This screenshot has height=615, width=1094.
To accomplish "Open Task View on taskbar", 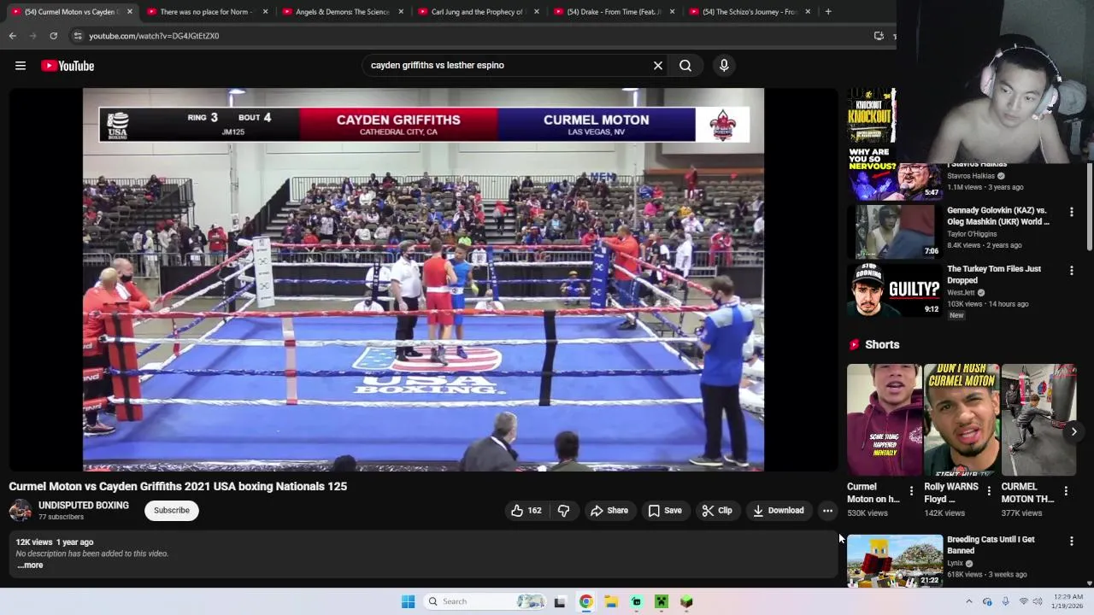I will pos(560,601).
